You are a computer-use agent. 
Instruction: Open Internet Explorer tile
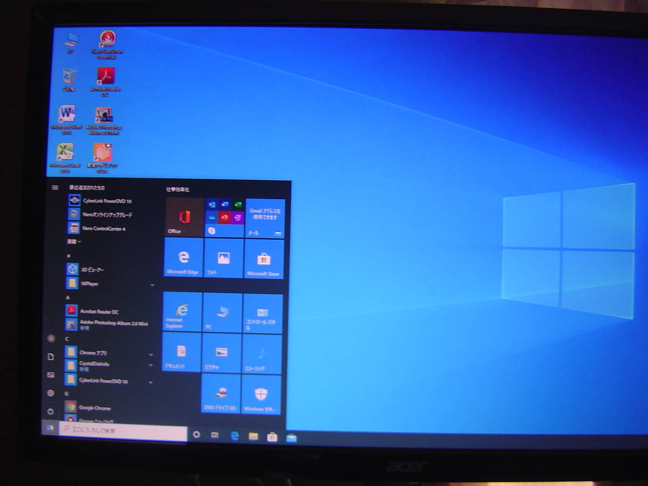(x=182, y=312)
